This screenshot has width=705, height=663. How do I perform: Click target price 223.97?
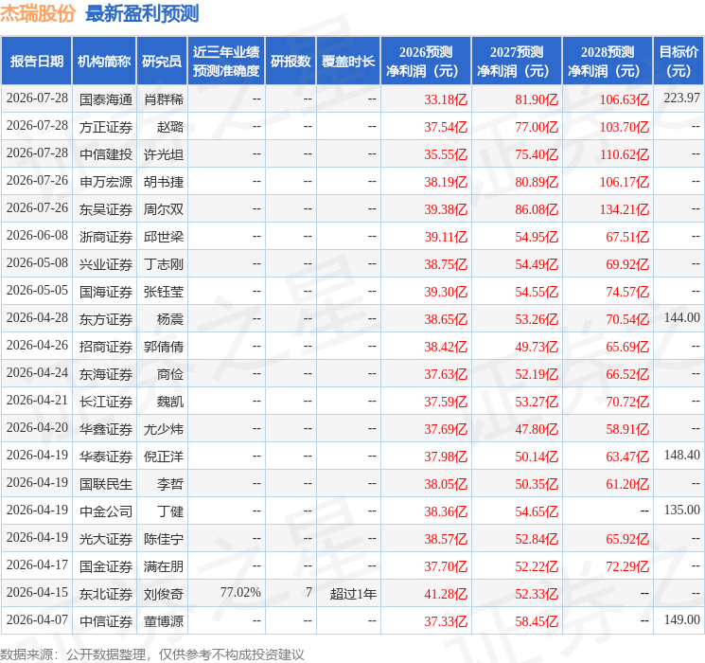coord(681,99)
